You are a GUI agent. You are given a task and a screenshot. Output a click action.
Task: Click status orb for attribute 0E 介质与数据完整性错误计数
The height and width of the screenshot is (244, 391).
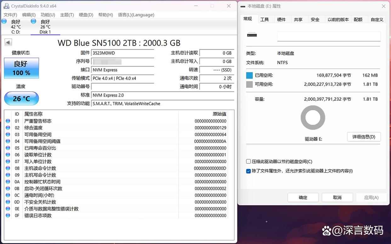[x=8, y=209]
